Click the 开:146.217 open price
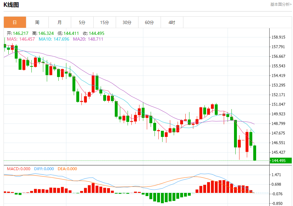 (x=18, y=33)
